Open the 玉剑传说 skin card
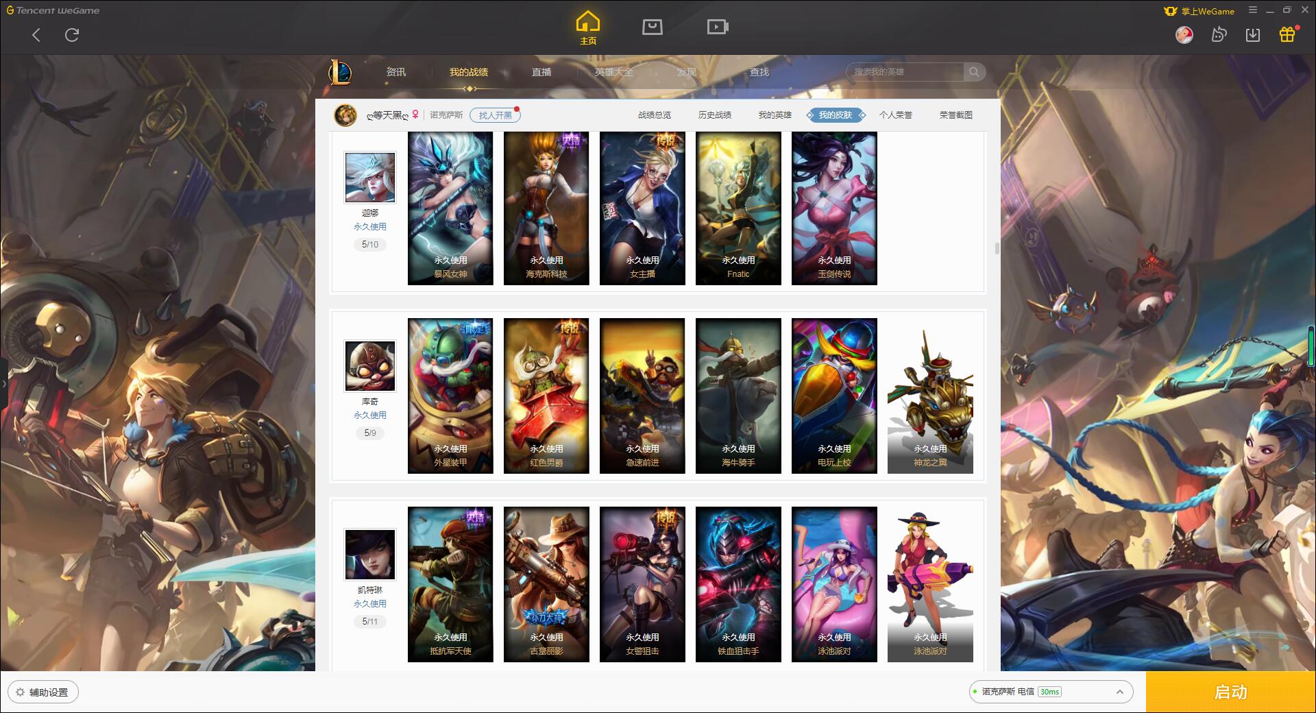The height and width of the screenshot is (713, 1316). click(x=834, y=208)
